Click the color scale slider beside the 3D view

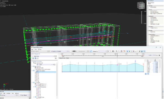142,17
